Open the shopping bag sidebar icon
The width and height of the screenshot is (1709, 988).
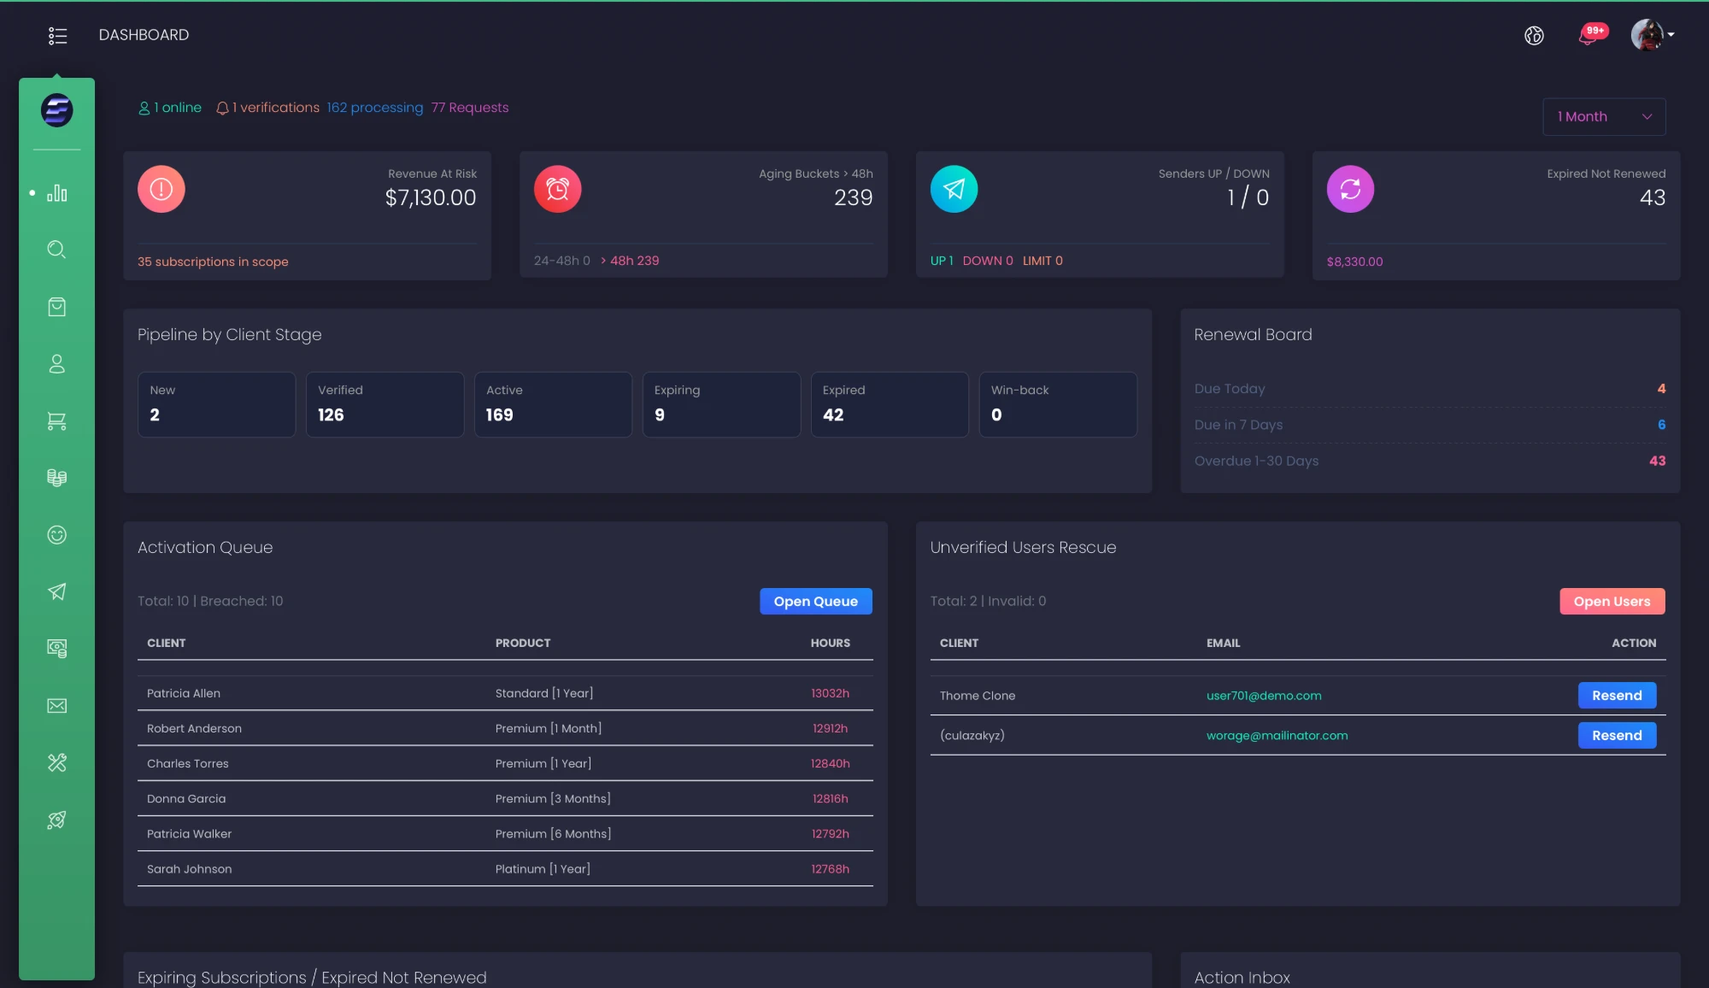coord(57,307)
